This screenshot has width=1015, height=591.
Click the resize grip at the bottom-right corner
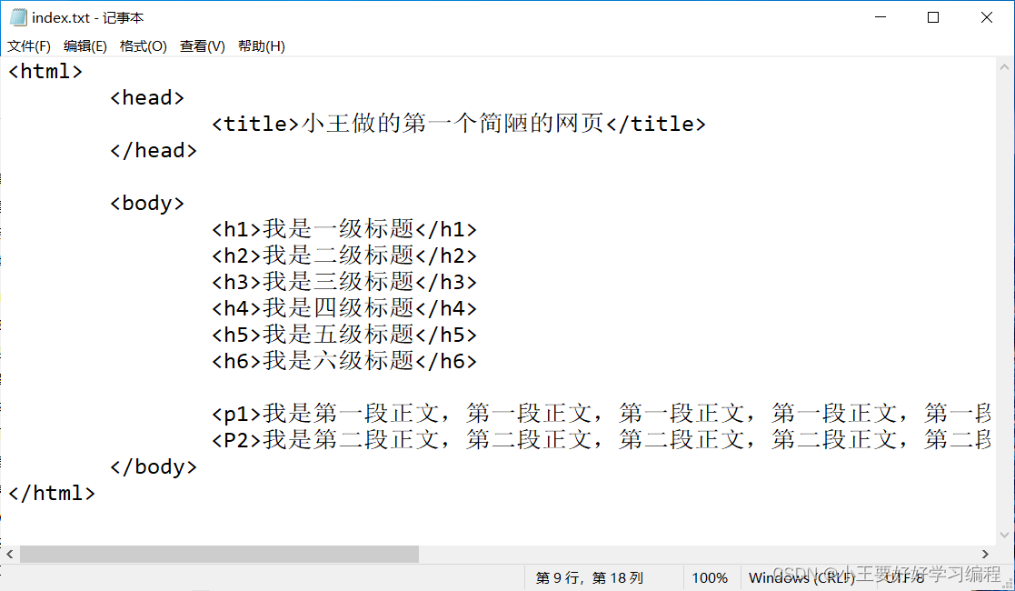pos(1009,585)
